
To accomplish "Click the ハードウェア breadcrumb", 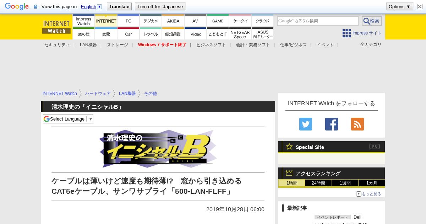I will (x=98, y=94).
